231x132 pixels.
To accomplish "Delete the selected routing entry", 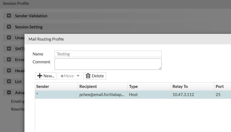I will click(x=95, y=76).
